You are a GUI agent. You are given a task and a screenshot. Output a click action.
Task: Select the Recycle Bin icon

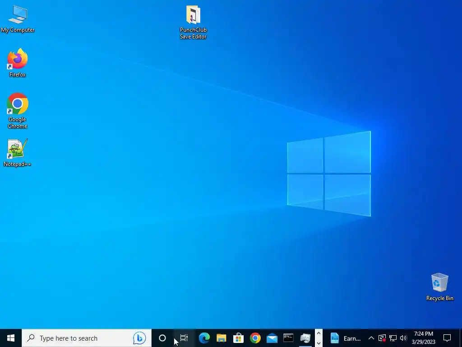(439, 287)
